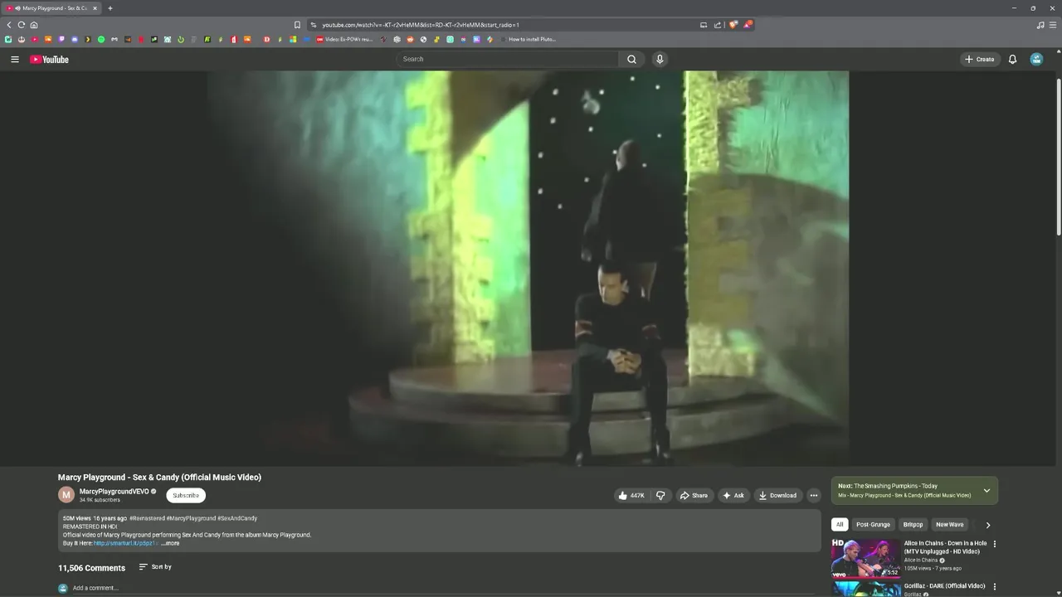Open Brave Rewards triangle icon
This screenshot has height=597, width=1062.
[748, 25]
